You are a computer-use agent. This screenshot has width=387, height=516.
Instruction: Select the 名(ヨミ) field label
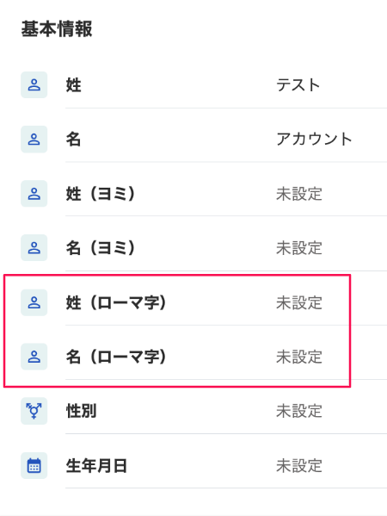click(101, 248)
